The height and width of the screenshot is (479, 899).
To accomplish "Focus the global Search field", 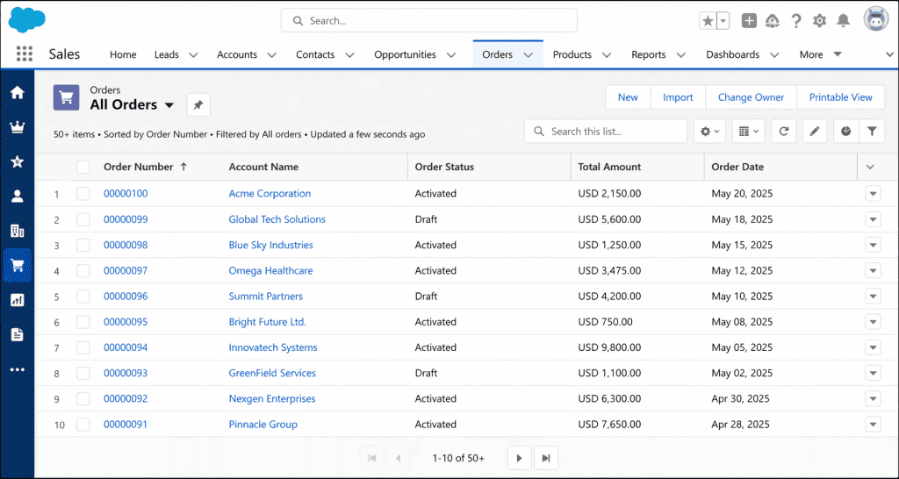I will click(x=428, y=21).
